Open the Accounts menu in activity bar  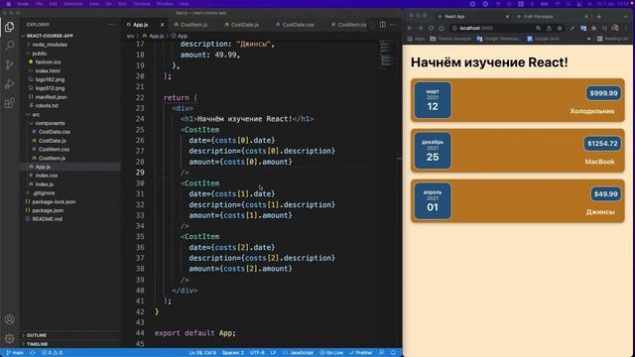click(9, 319)
